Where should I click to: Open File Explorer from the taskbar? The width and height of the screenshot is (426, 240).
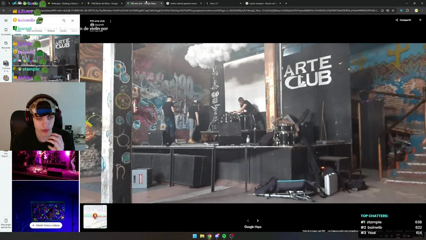[202, 236]
